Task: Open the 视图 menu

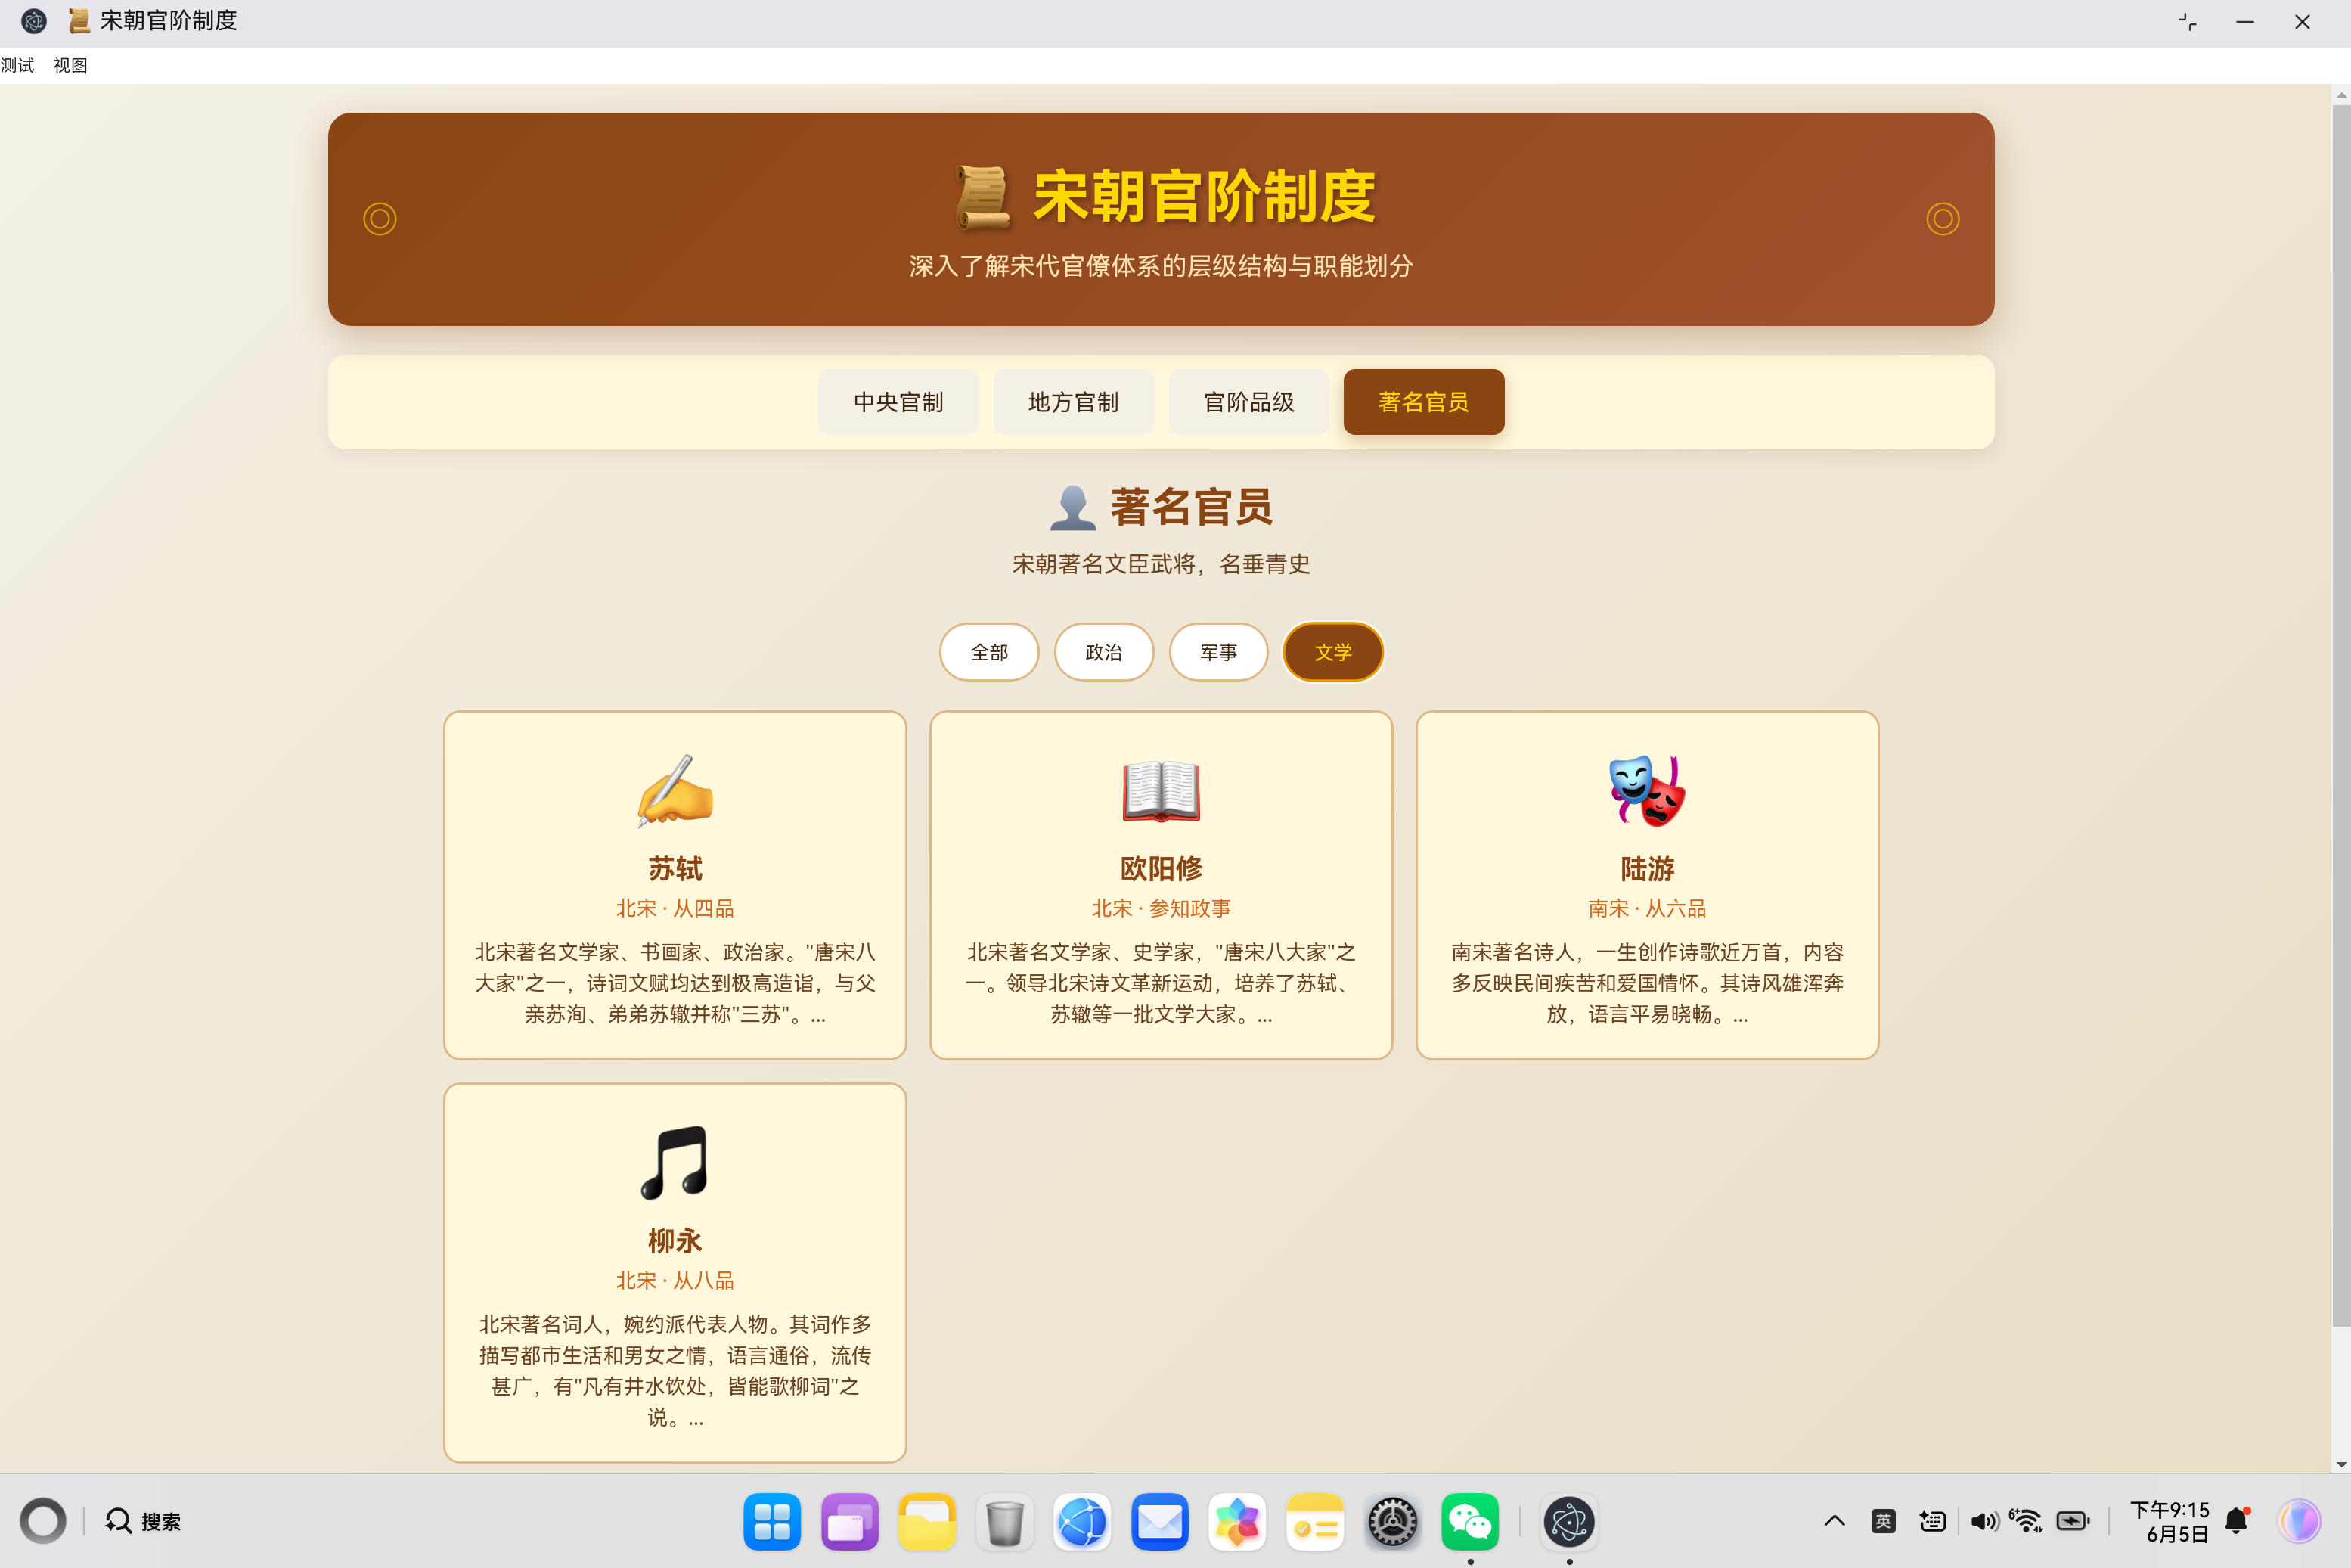Action: (70, 65)
